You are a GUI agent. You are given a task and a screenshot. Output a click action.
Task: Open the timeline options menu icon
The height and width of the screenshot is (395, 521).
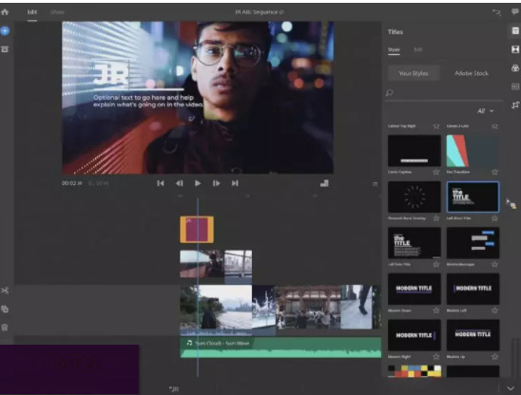pyautogui.click(x=376, y=184)
